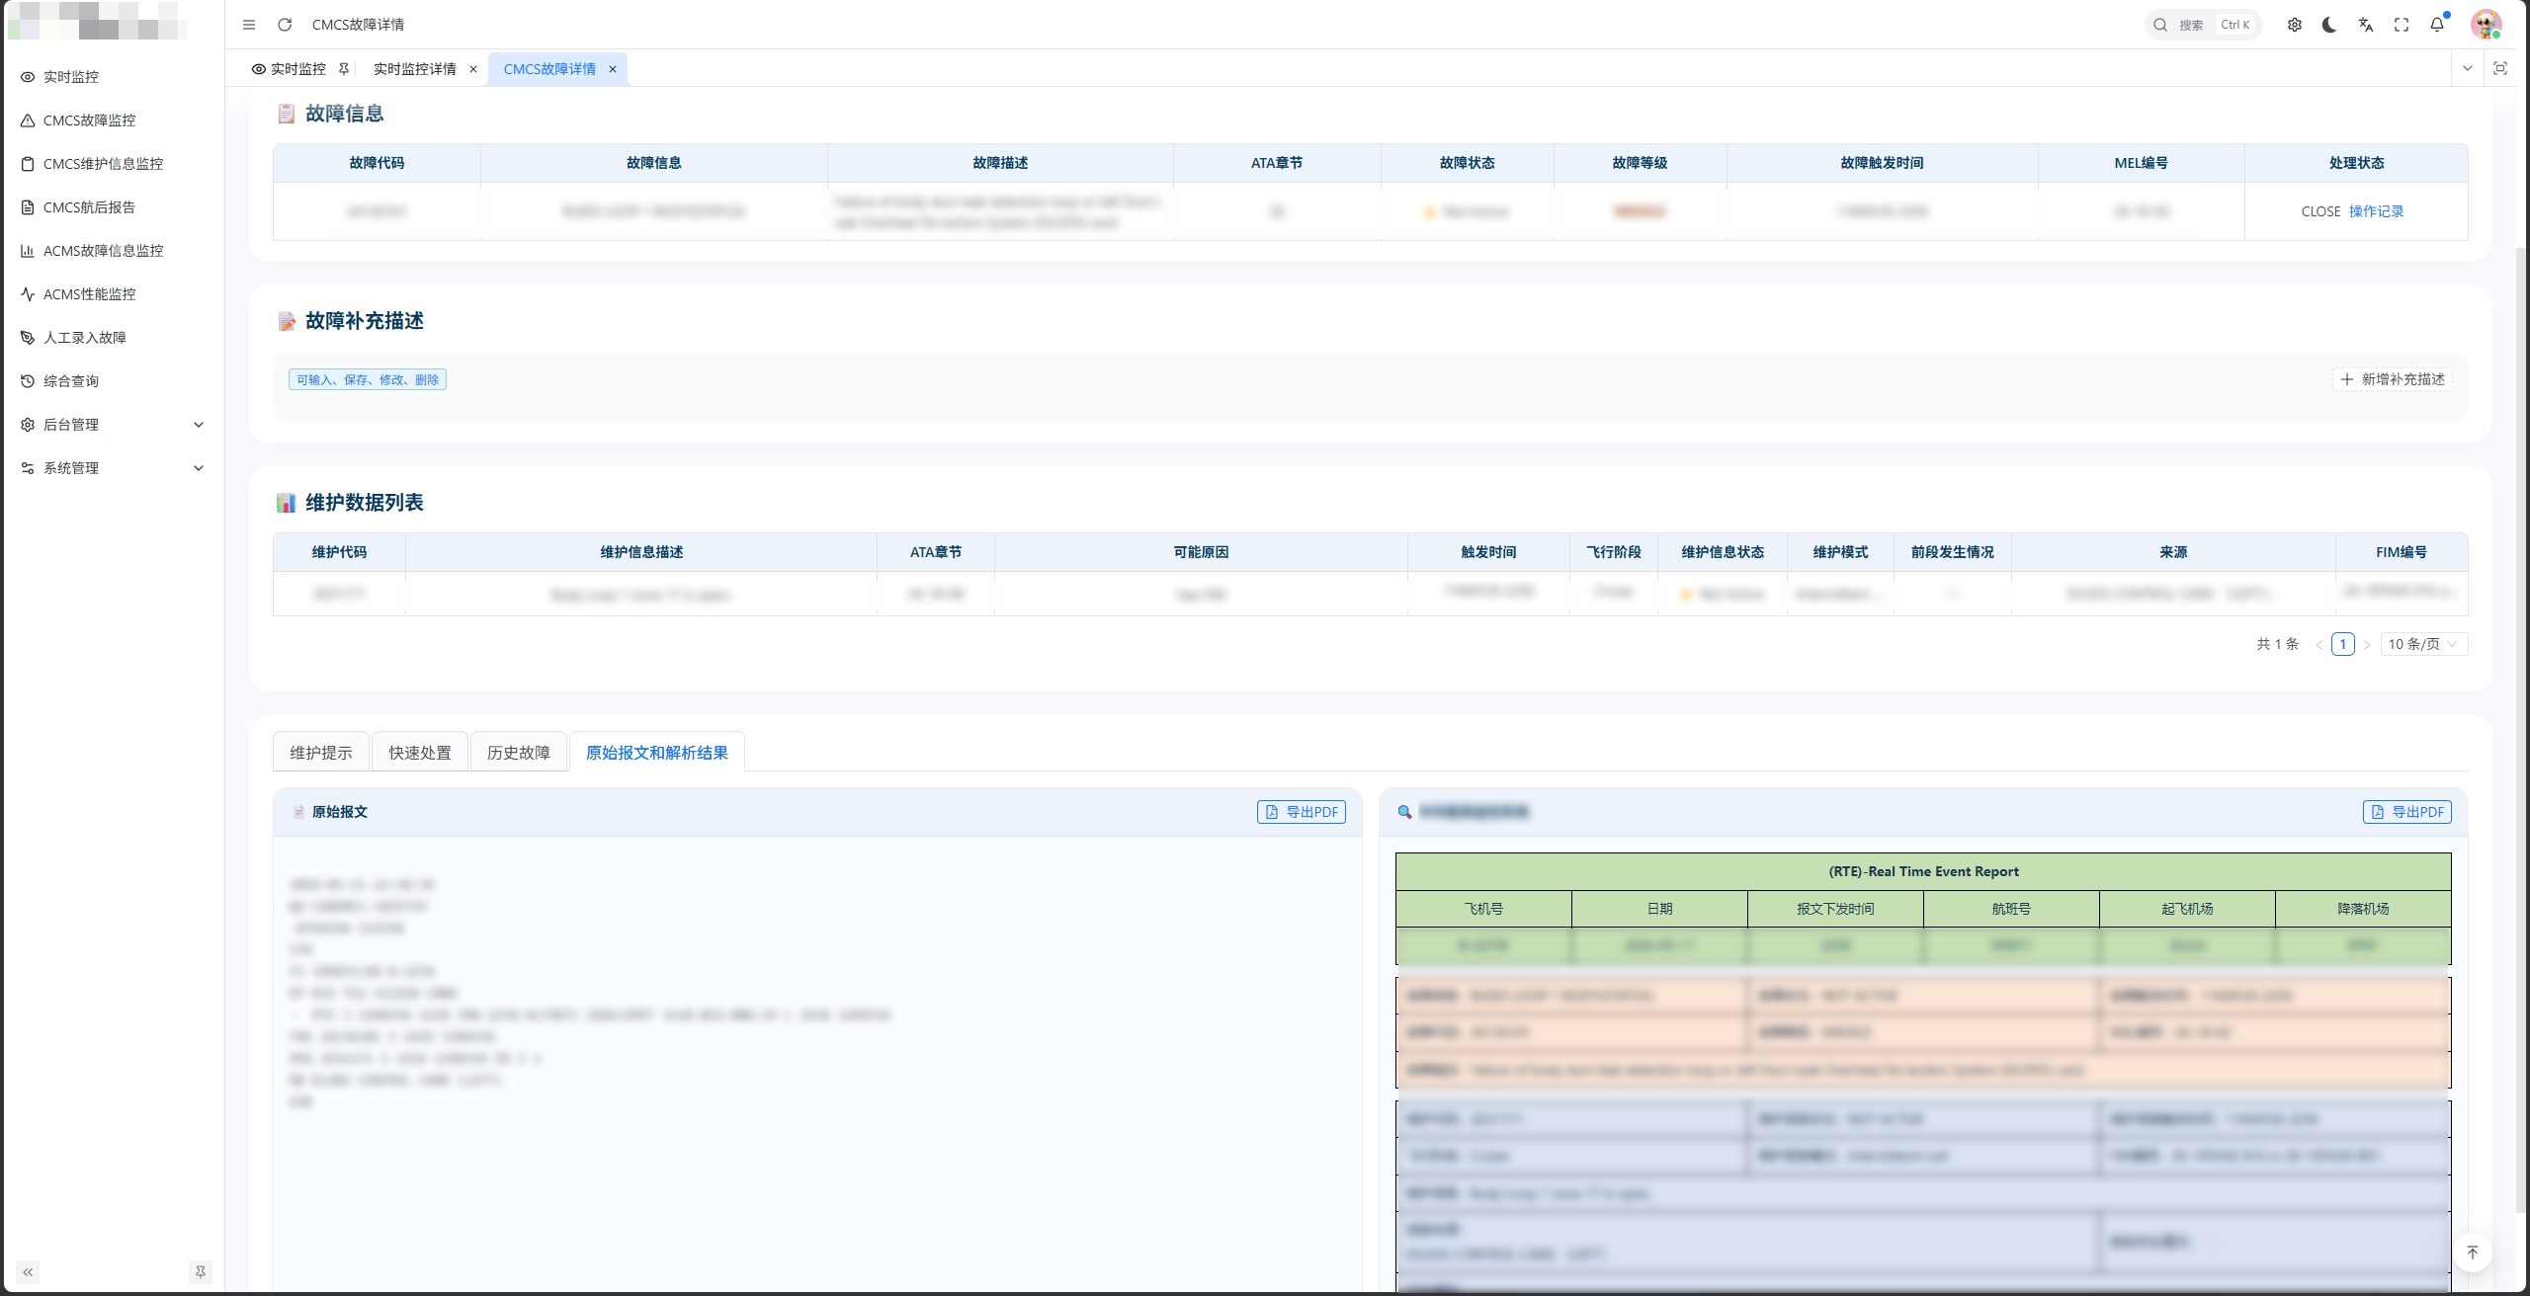
Task: Go to next page in the maintenance table
Action: pos(2367,645)
